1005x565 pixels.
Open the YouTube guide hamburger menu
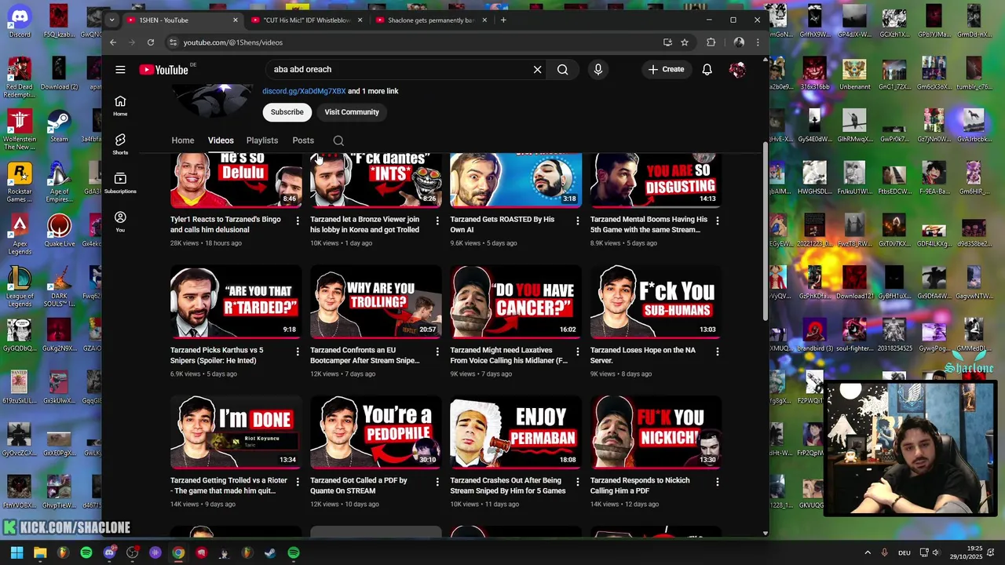point(120,70)
